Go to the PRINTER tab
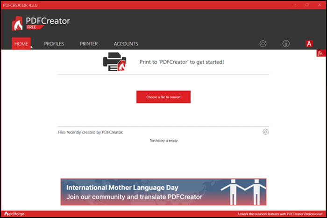 89,44
